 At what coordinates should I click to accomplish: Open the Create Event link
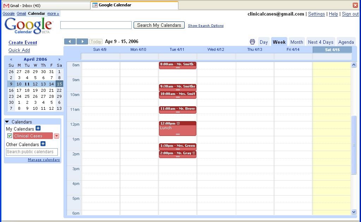(23, 42)
